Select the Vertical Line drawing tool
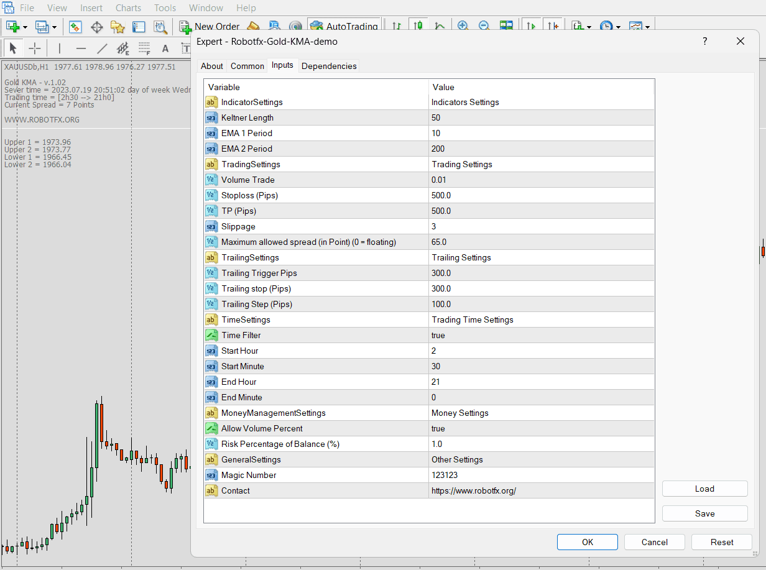 (60, 48)
